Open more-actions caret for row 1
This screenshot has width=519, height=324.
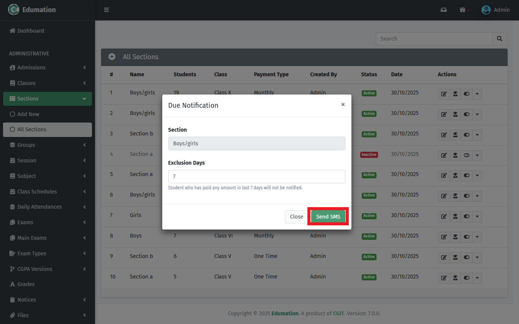coord(477,94)
